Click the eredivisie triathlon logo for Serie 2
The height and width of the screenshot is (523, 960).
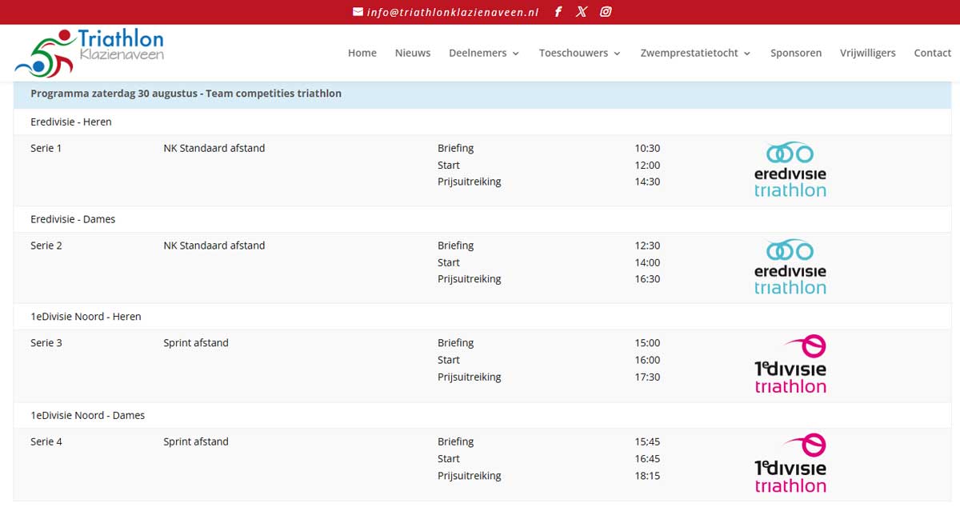tap(790, 266)
